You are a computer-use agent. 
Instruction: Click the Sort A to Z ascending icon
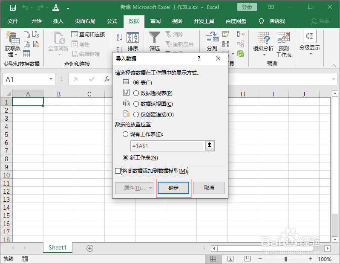pos(119,38)
